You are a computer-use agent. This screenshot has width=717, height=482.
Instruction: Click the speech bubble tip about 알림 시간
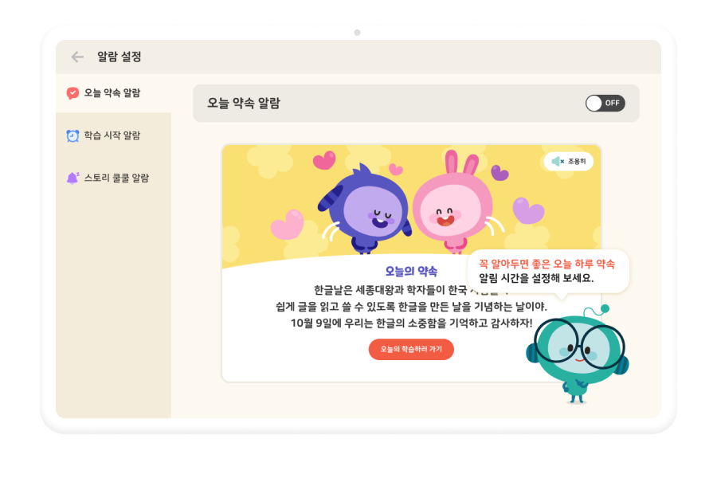point(548,271)
